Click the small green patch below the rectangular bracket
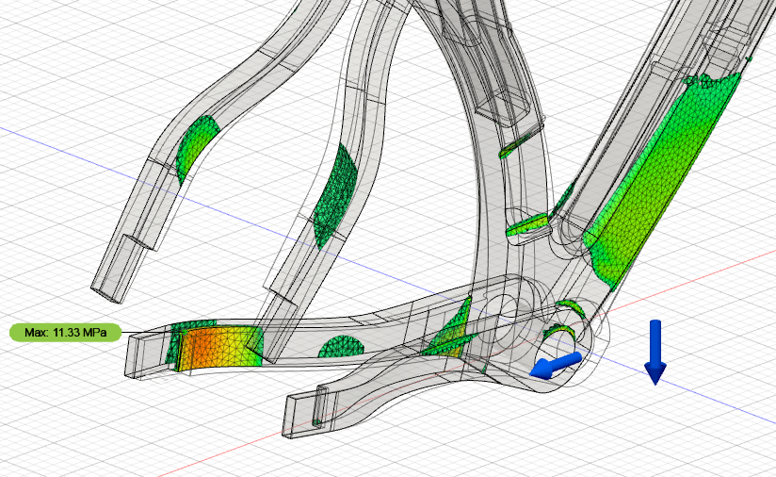Screen dimensions: 776x477 tap(511, 148)
